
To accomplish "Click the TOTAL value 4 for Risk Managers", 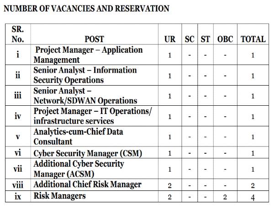I will (253, 197).
